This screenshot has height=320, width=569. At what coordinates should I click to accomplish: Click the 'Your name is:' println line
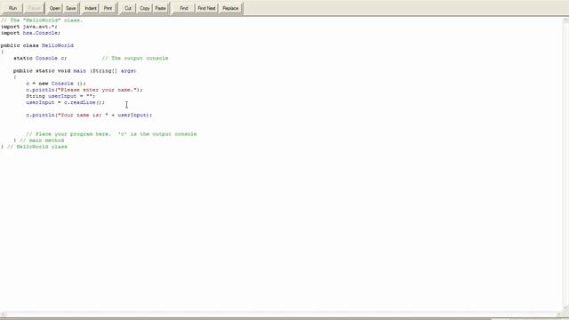click(x=89, y=115)
